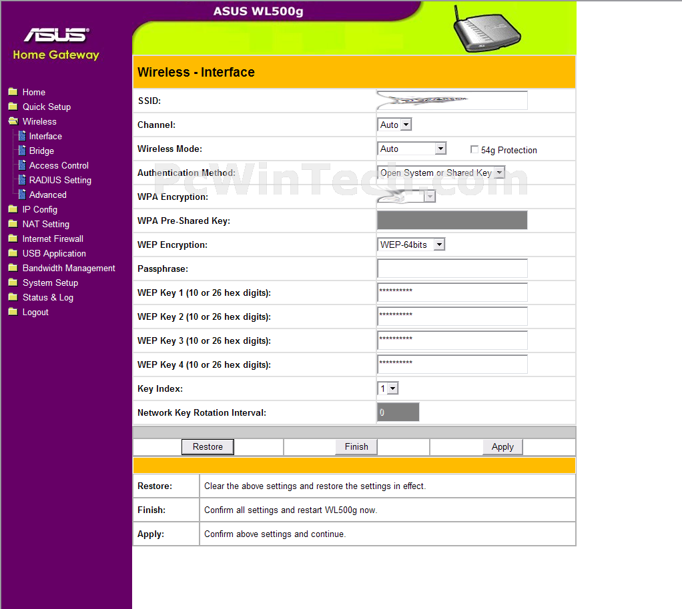The image size is (682, 609).
Task: Click the Finish button
Action: [x=356, y=446]
